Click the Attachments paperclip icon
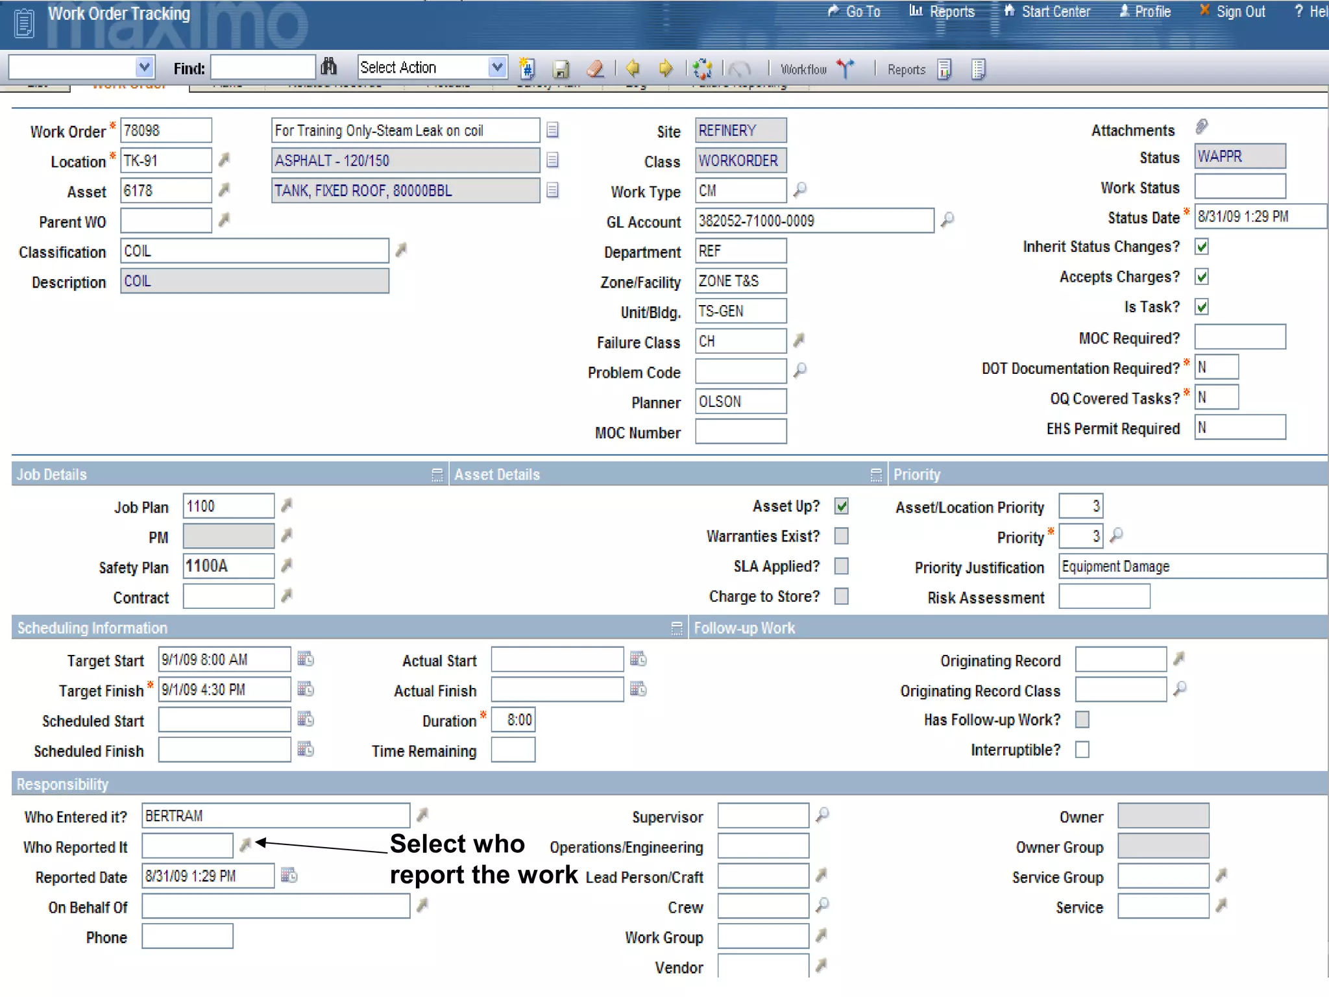The height and width of the screenshot is (997, 1329). (1202, 127)
